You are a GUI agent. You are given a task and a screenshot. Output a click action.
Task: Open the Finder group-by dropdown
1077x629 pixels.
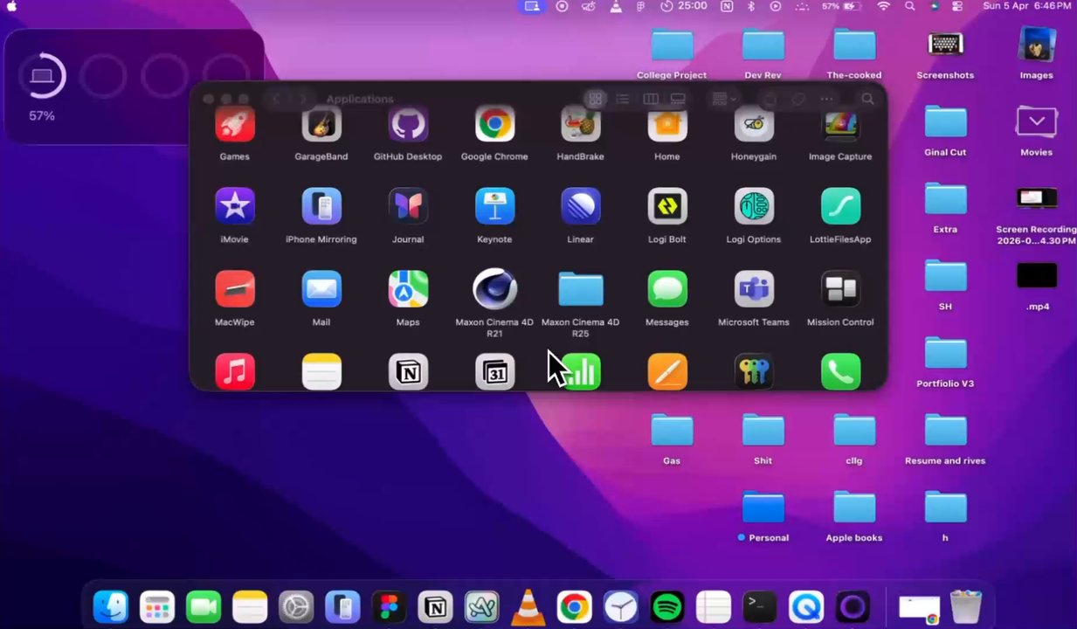click(725, 99)
